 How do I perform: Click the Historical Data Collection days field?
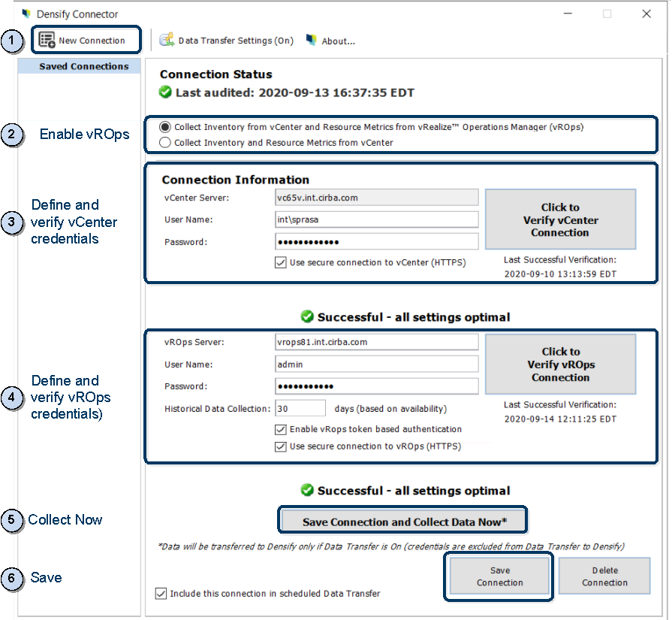point(300,408)
